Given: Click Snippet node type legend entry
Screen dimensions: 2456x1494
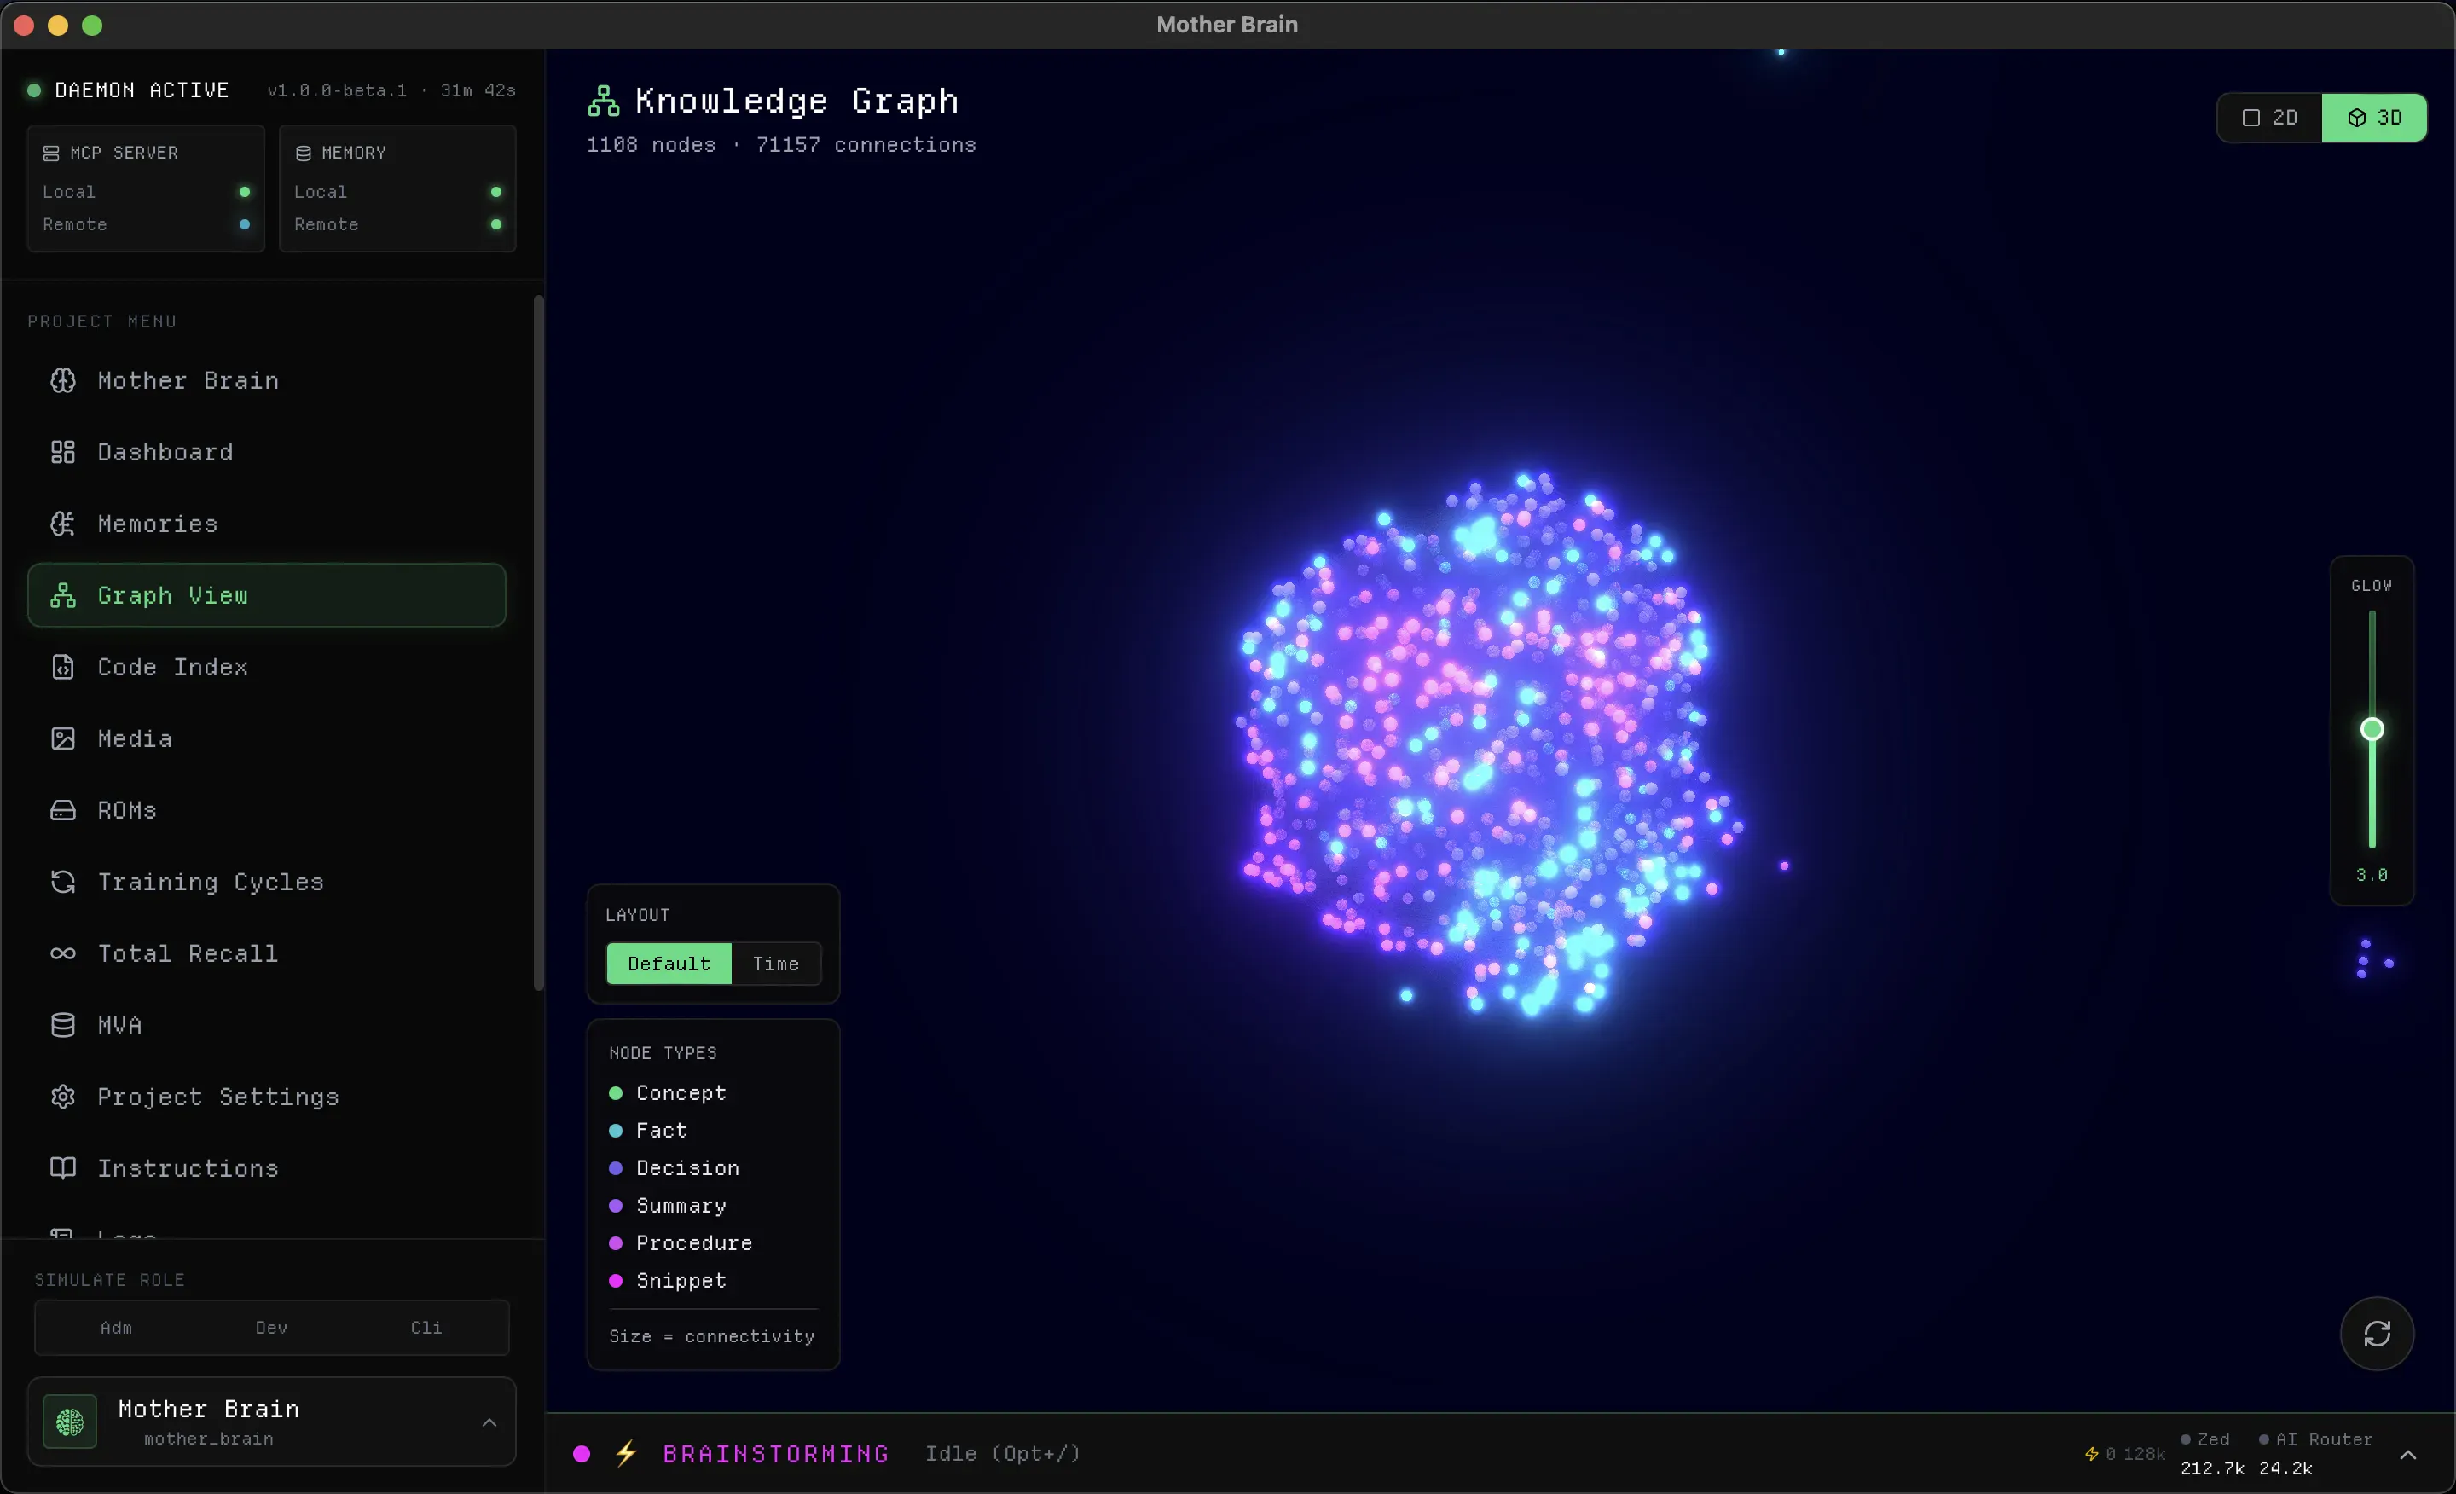Looking at the screenshot, I should pyautogui.click(x=668, y=1281).
